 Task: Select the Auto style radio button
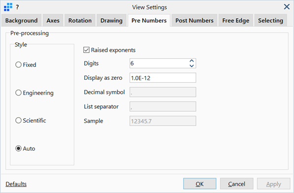[x=18, y=148]
